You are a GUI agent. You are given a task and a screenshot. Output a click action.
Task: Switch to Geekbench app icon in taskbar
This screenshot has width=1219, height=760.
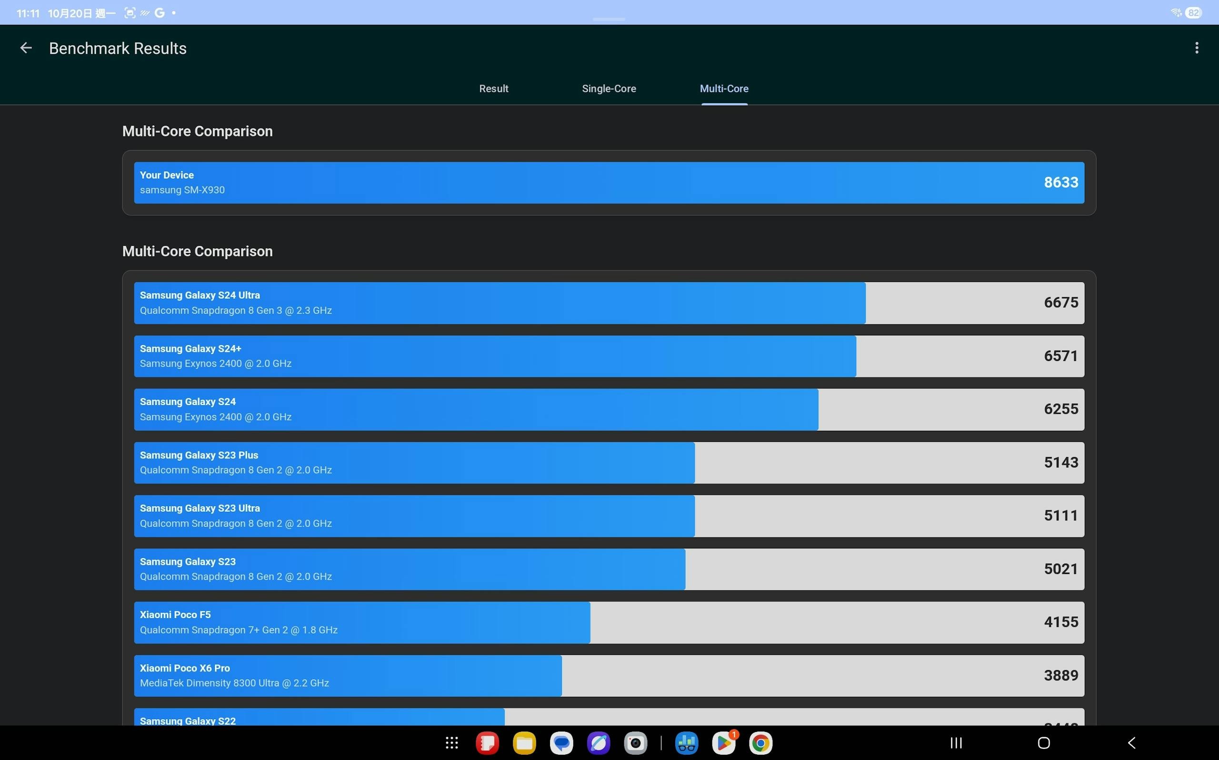click(x=686, y=742)
